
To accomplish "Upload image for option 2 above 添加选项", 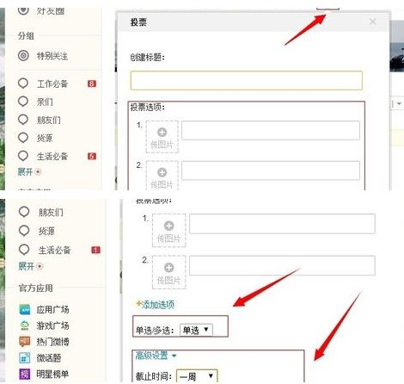I will (x=168, y=272).
